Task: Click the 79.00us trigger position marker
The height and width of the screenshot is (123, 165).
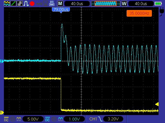Action: tap(61, 10)
